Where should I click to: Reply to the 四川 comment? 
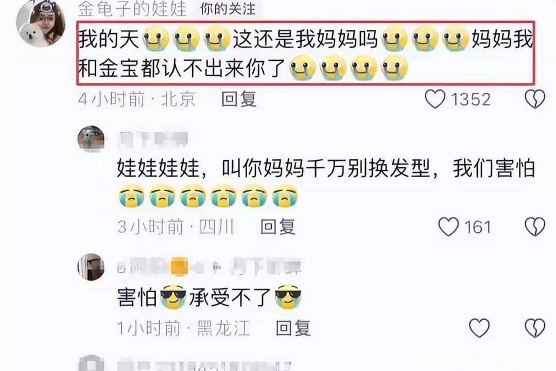277,227
